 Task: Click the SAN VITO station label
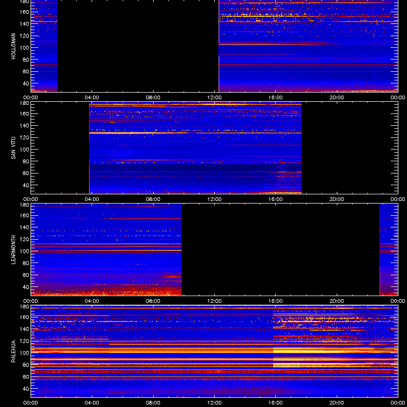pos(14,148)
